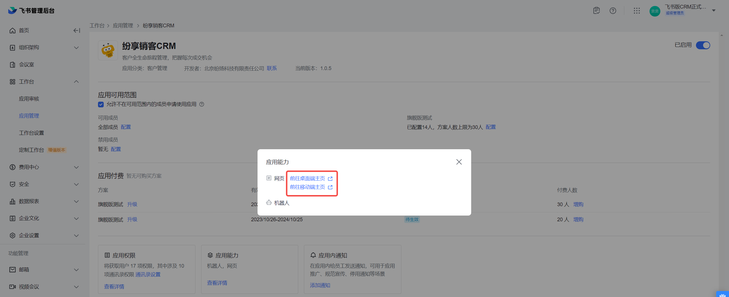The width and height of the screenshot is (729, 297).
Task: Expand the 邮箱 menu chevron
Action: pos(76,270)
